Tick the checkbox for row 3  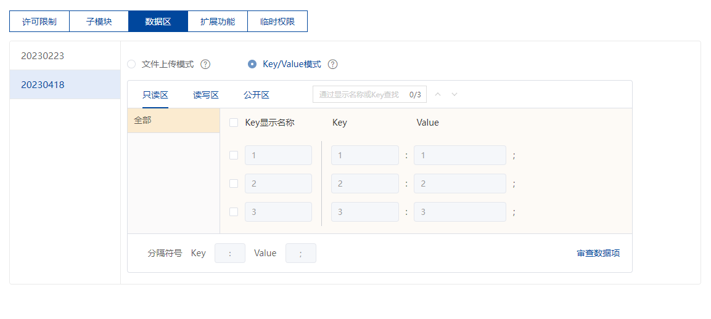[234, 212]
